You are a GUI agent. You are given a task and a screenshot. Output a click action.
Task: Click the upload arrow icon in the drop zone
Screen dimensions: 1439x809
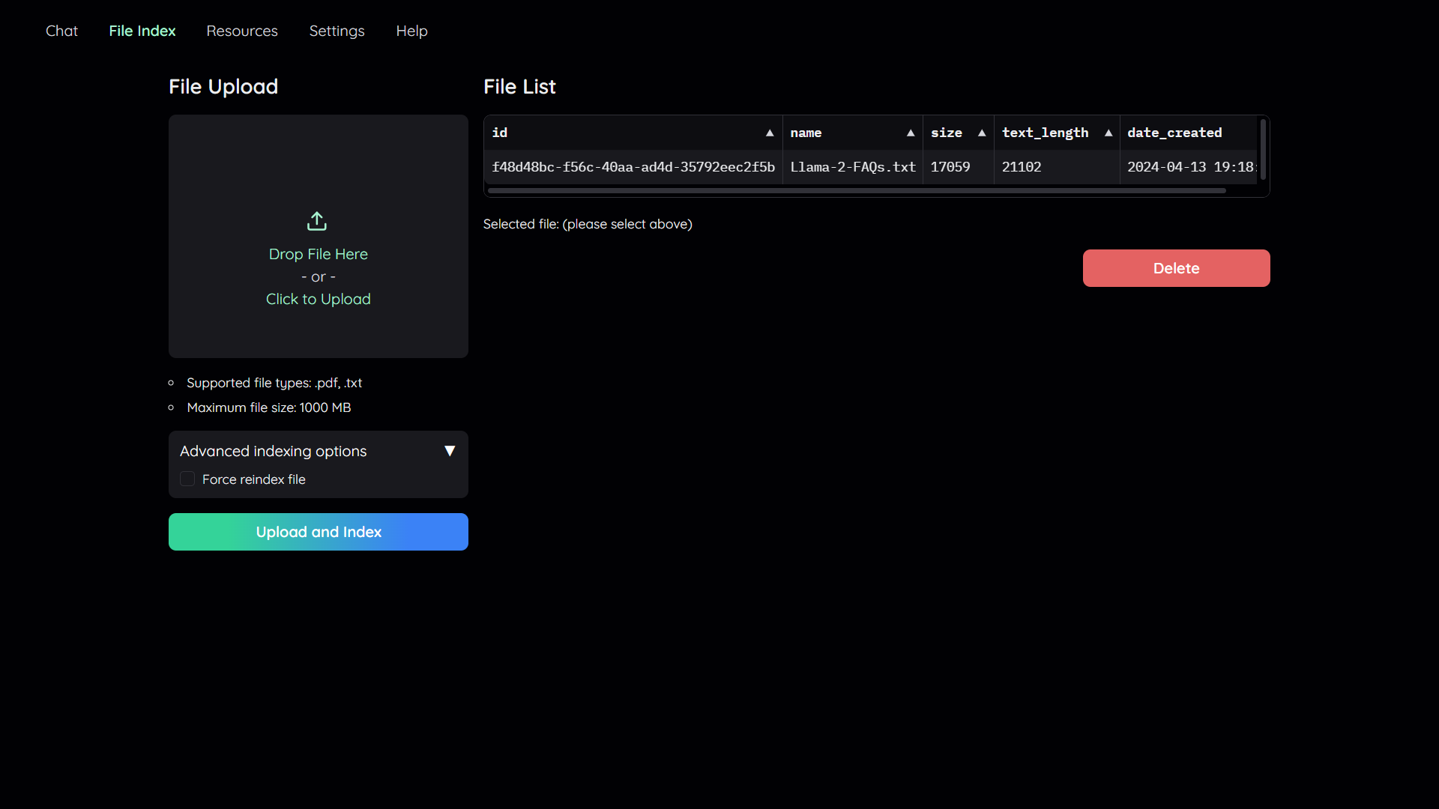click(317, 221)
